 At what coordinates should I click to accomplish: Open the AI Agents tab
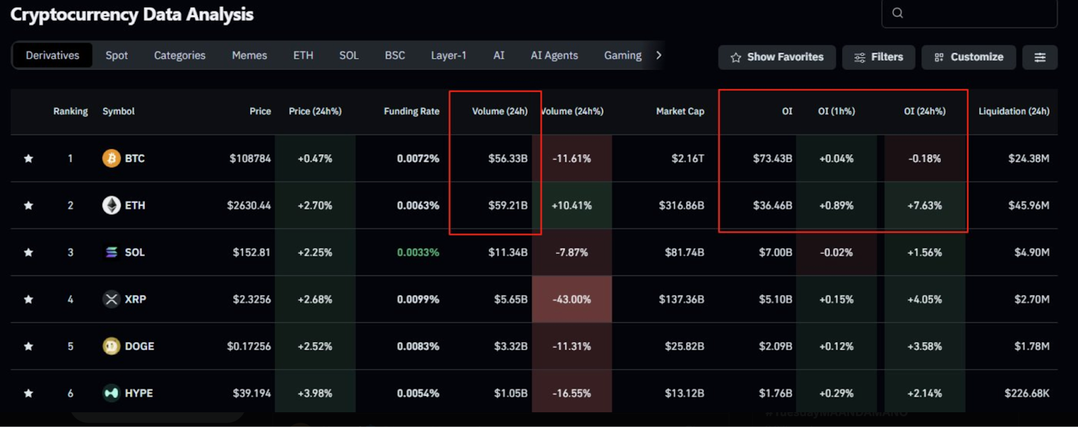(x=554, y=55)
